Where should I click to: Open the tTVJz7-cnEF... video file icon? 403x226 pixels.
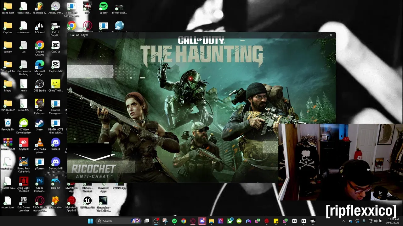tap(119, 8)
